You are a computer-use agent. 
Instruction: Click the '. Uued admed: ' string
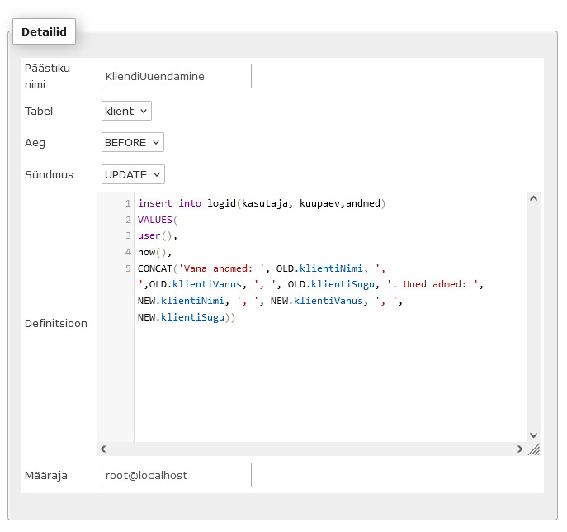point(432,284)
